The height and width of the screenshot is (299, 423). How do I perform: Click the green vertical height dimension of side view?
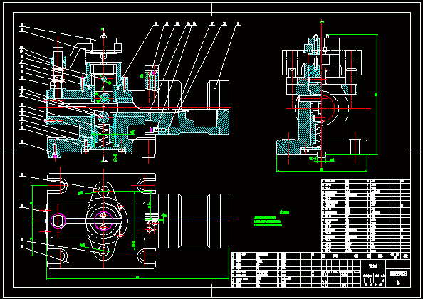376,95
